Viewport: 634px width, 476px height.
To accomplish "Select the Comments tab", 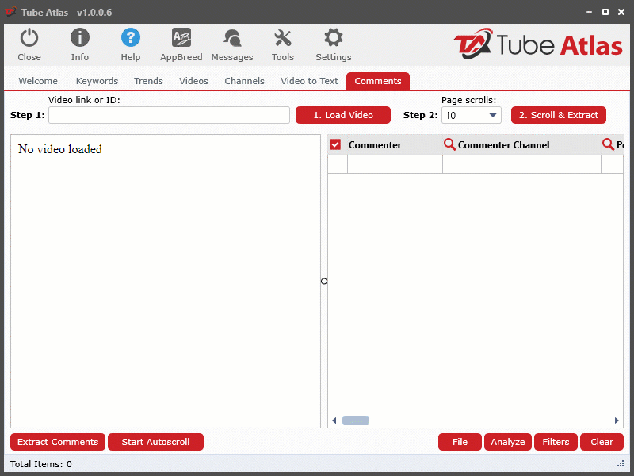I will pyautogui.click(x=378, y=81).
